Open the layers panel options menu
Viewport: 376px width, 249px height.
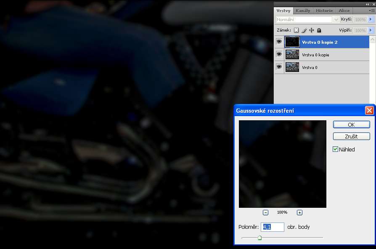pyautogui.click(x=371, y=11)
